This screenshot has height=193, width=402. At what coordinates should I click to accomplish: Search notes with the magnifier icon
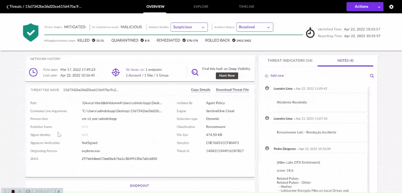tap(372, 76)
